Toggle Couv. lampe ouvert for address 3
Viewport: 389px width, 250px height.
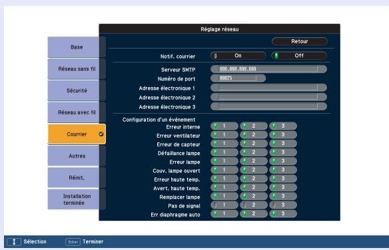(283, 170)
